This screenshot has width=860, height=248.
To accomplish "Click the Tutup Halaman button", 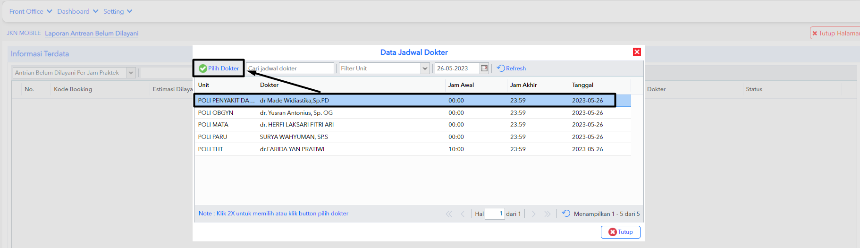I will click(x=835, y=33).
